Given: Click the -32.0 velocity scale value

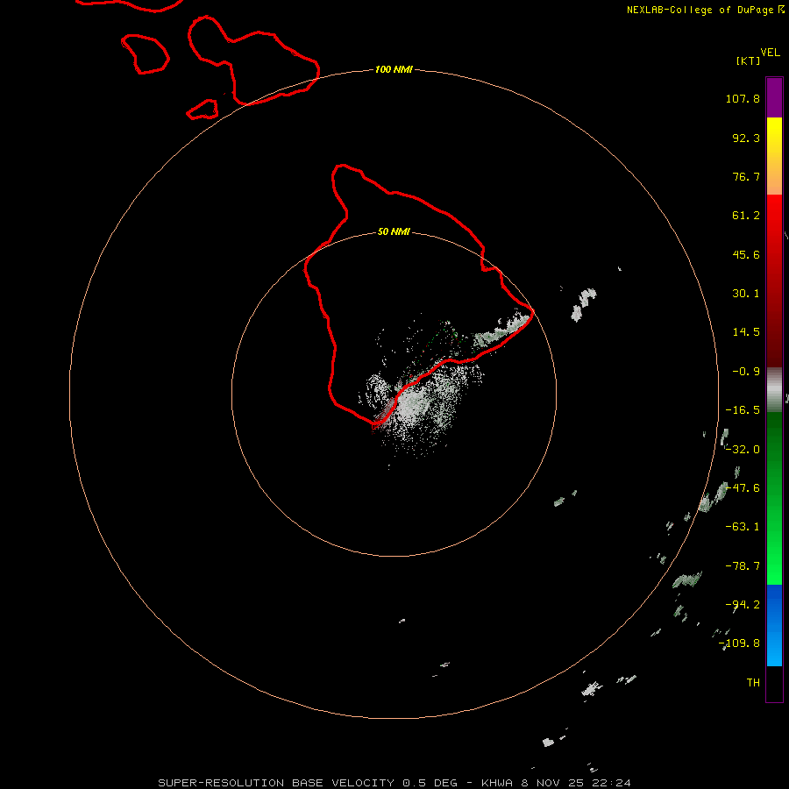Looking at the screenshot, I should [x=743, y=450].
